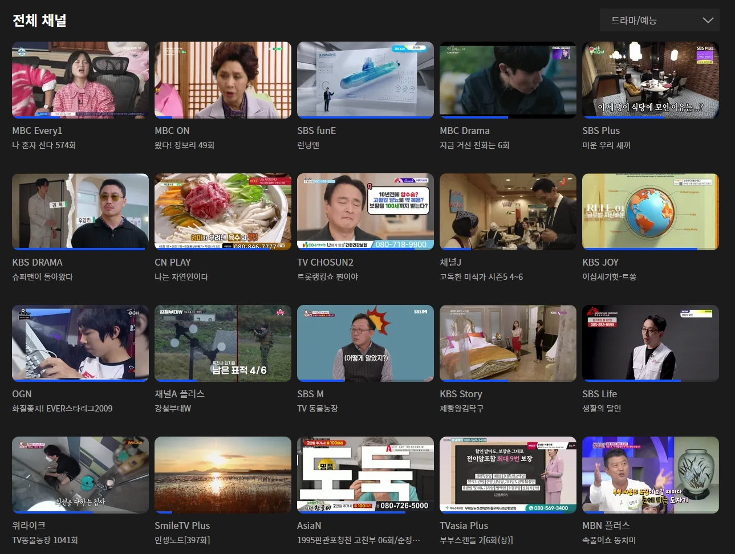Open the 드라마/예능 category dropdown
This screenshot has width=735, height=554.
pos(659,20)
